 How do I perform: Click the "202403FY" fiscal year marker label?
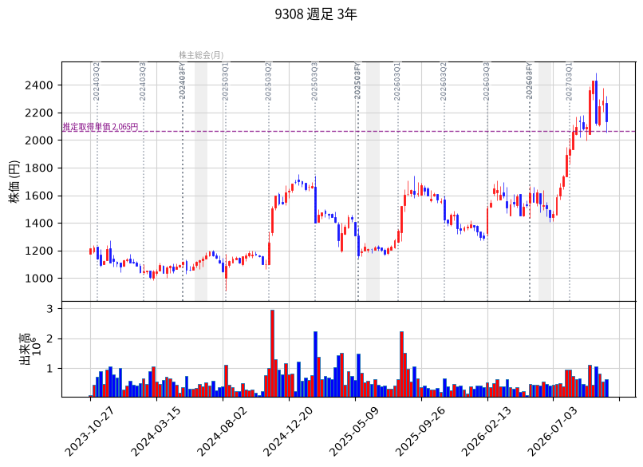[x=183, y=81]
